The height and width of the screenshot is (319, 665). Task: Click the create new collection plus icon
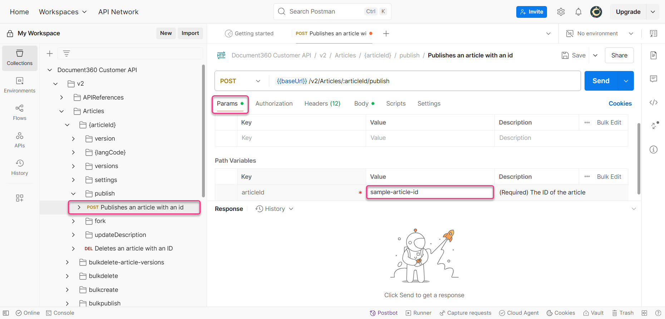tap(50, 54)
